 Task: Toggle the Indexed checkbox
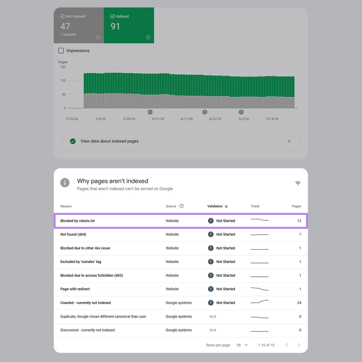coord(113,16)
